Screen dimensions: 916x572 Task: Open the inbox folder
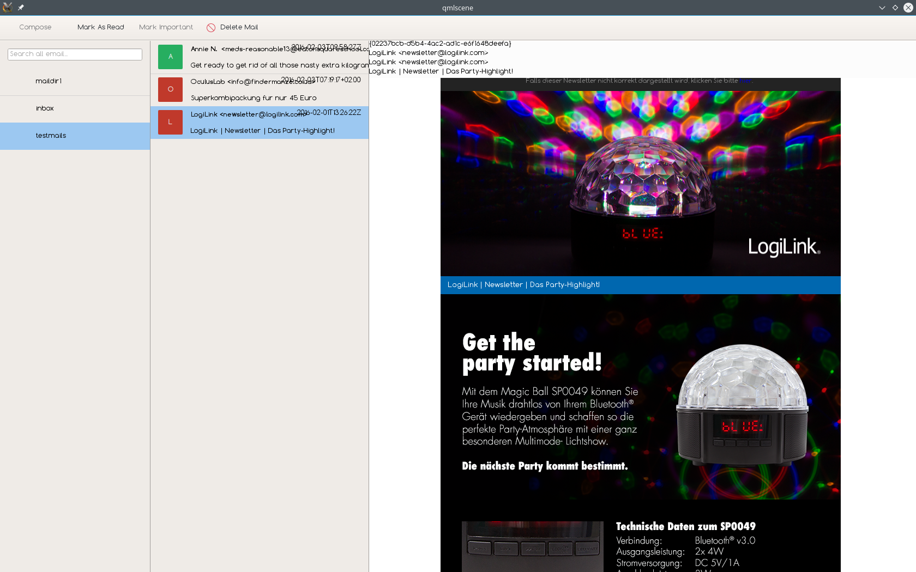[45, 108]
